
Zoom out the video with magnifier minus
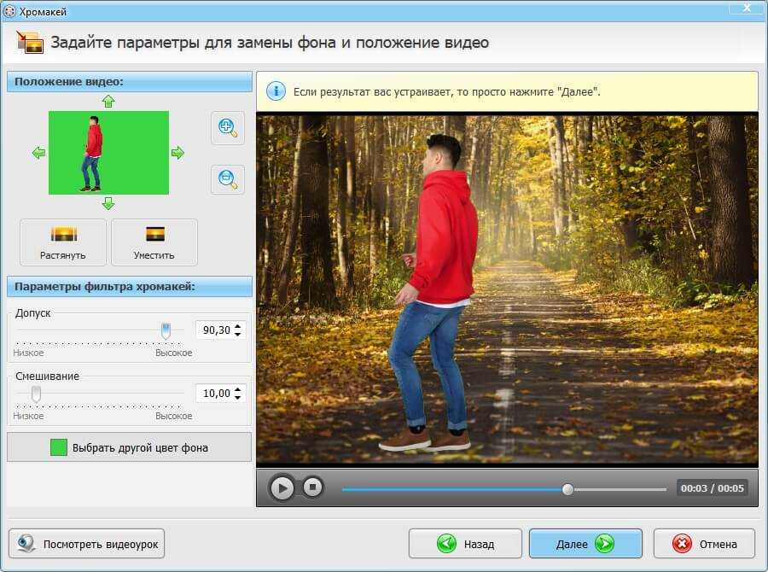(227, 179)
